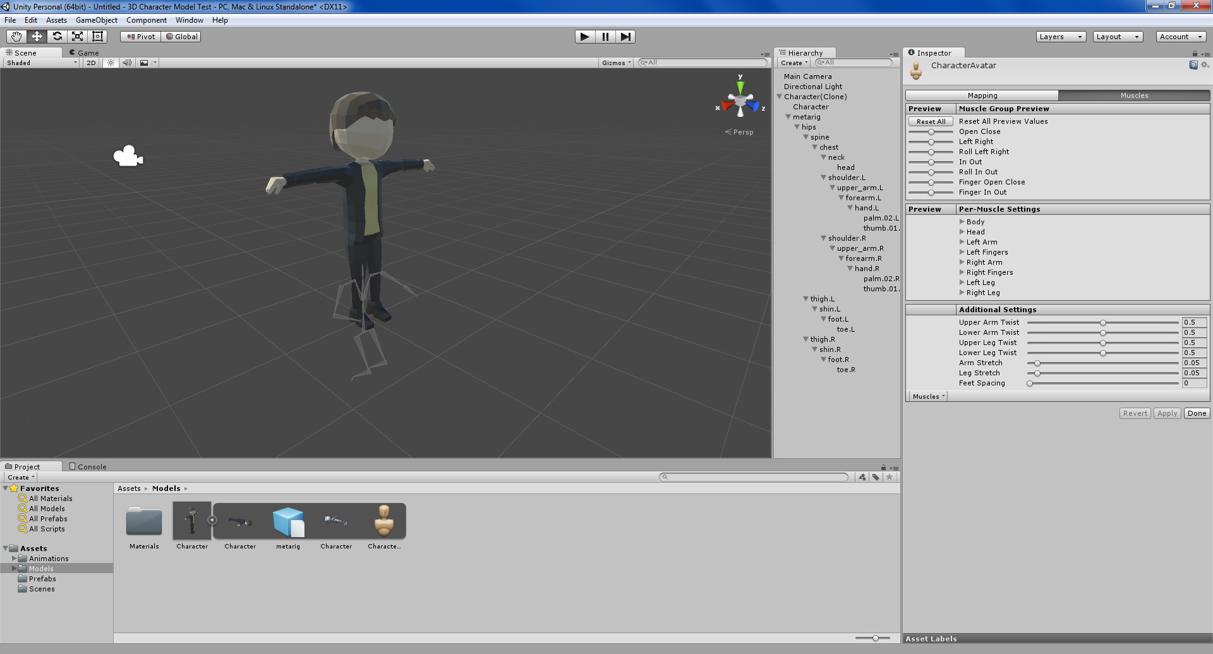Open the Inspector gear settings icon
Viewport: 1213px width, 654px height.
coord(1205,65)
